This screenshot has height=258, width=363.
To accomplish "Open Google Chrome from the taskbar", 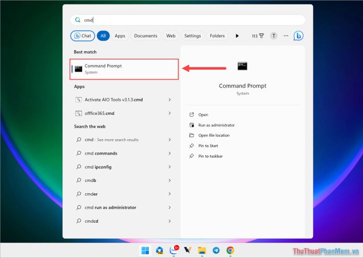I will 230,251.
